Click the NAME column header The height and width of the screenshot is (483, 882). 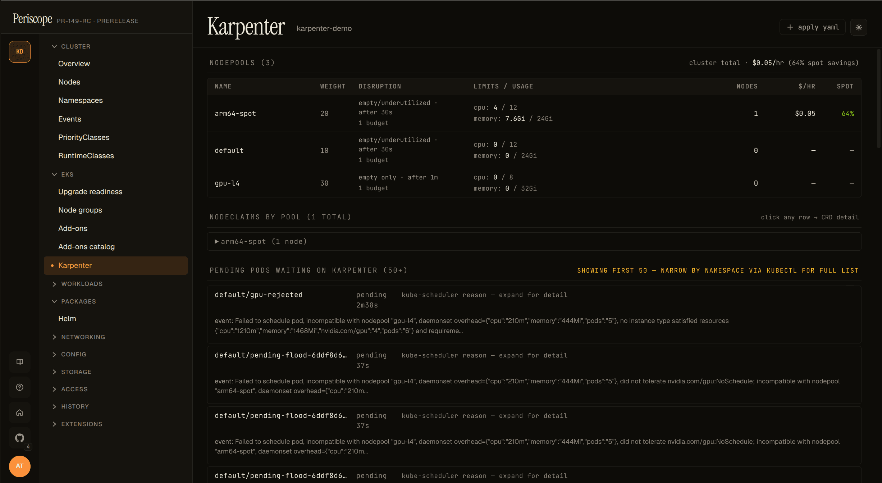click(x=223, y=86)
